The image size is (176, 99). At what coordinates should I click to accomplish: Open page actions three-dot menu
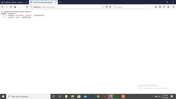point(103,7)
